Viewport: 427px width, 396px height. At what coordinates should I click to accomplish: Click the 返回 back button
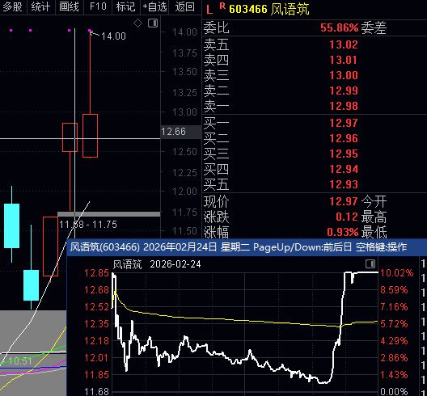point(185,6)
